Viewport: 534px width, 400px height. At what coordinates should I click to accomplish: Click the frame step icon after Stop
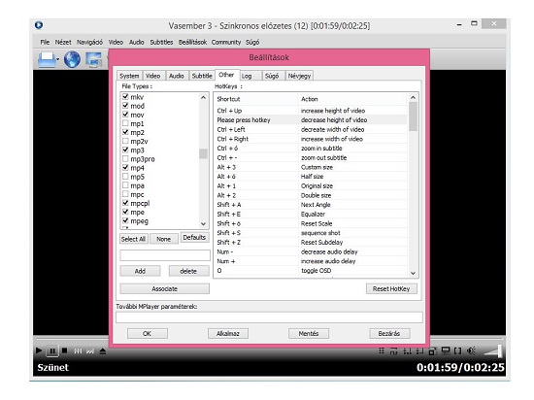(x=78, y=351)
